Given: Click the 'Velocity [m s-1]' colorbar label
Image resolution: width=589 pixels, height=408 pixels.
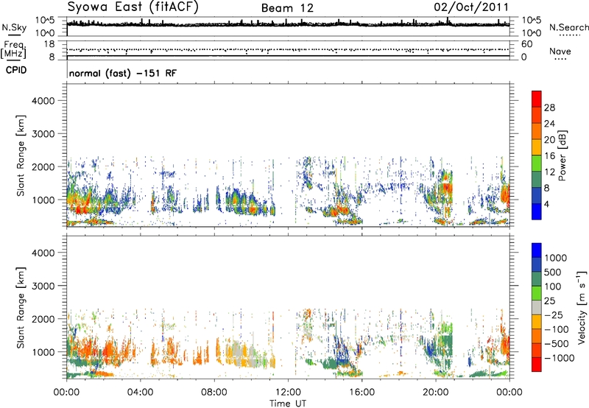Looking at the screenshot, I should pyautogui.click(x=582, y=307).
